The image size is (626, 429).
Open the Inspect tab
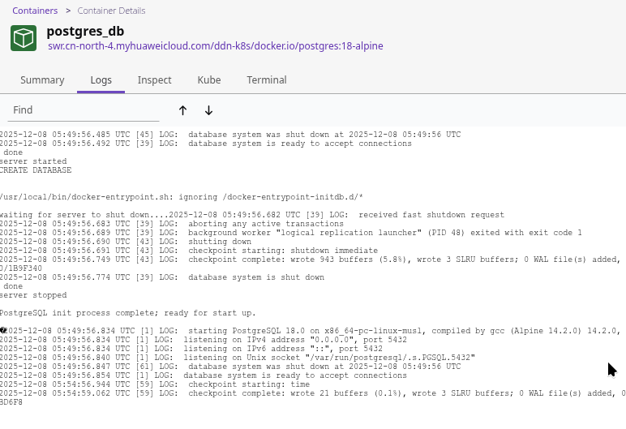pyautogui.click(x=155, y=80)
